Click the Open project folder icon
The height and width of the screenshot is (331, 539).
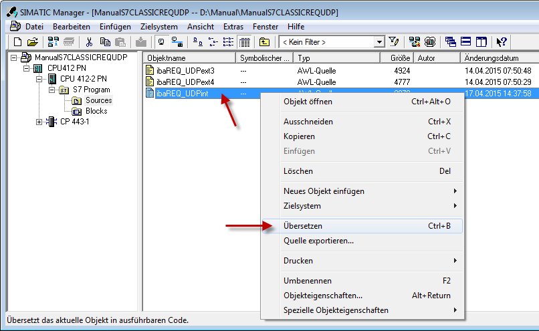point(33,42)
